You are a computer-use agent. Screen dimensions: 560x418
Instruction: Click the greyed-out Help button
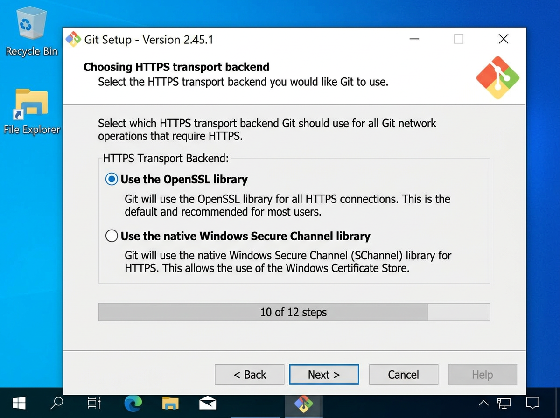point(483,375)
